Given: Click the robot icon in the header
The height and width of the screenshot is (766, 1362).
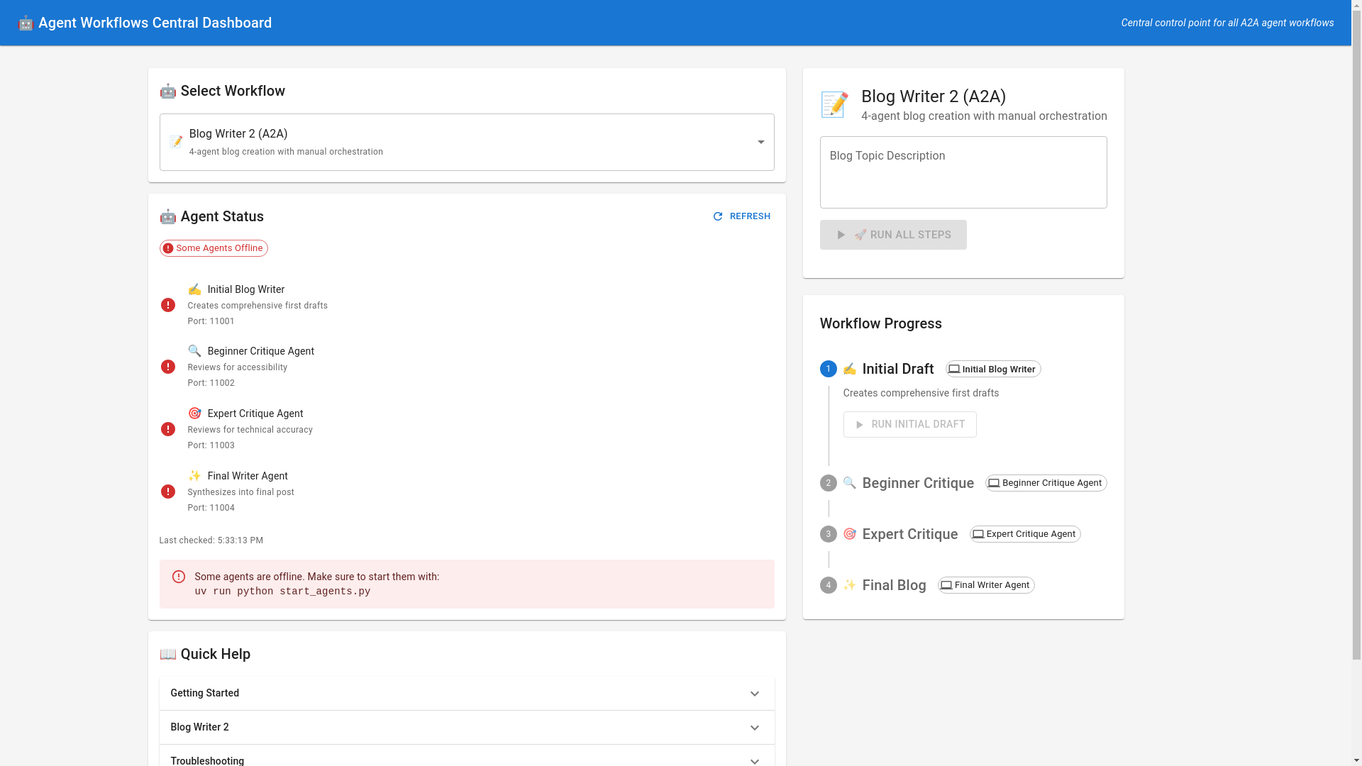Looking at the screenshot, I should point(26,23).
